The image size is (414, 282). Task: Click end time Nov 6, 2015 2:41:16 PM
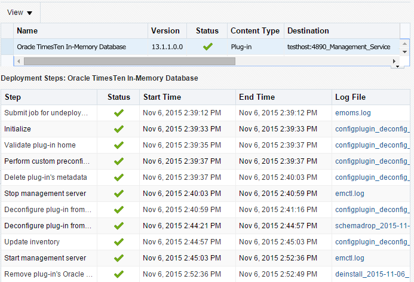pos(278,209)
